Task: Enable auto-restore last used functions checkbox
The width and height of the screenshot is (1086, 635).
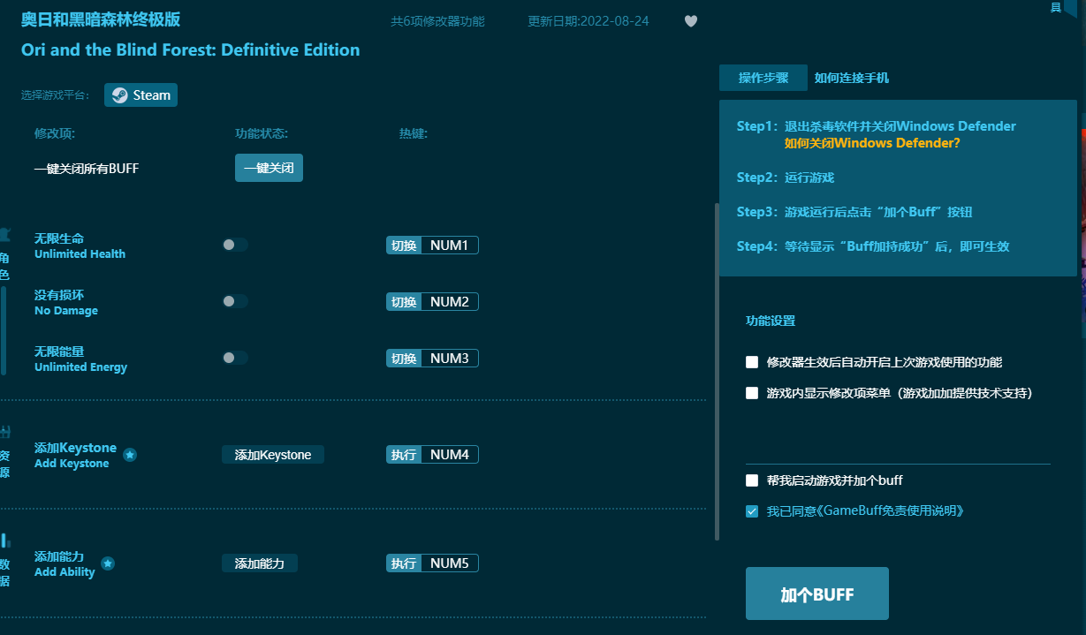Action: (x=752, y=362)
